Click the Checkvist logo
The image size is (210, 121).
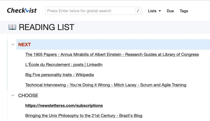(22, 11)
